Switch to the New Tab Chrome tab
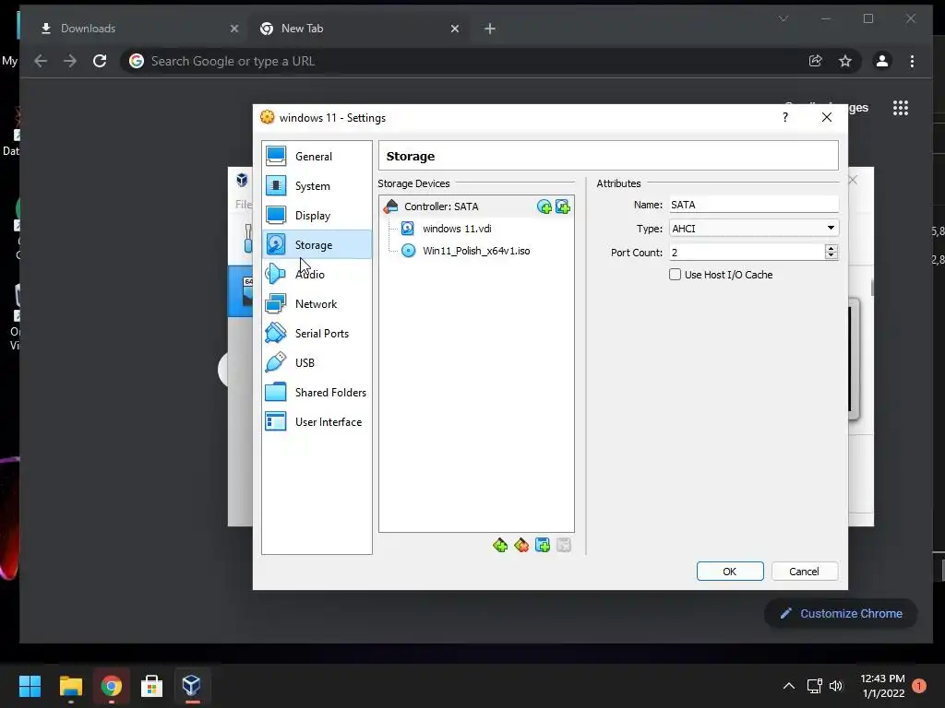Screen dimensions: 945x708 click(x=357, y=29)
